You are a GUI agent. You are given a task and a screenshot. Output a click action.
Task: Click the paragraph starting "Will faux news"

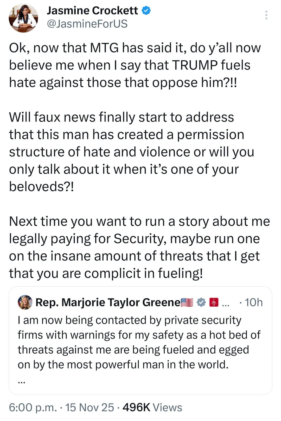pyautogui.click(x=131, y=152)
